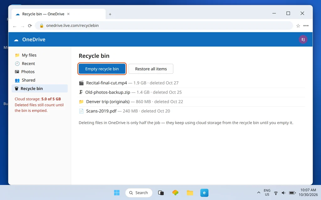Open the clock showing 10:07 AM
The height and width of the screenshot is (200, 321).
(x=308, y=192)
